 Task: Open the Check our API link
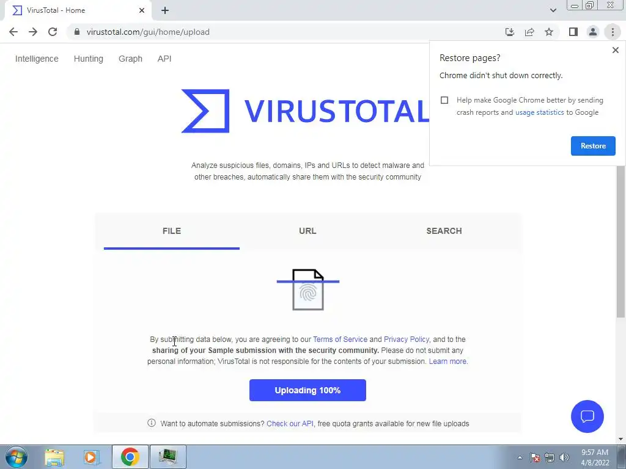tap(290, 424)
